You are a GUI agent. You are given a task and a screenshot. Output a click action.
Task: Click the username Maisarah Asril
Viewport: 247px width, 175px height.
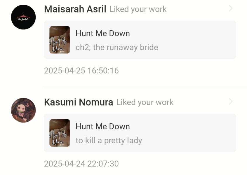[x=75, y=9]
